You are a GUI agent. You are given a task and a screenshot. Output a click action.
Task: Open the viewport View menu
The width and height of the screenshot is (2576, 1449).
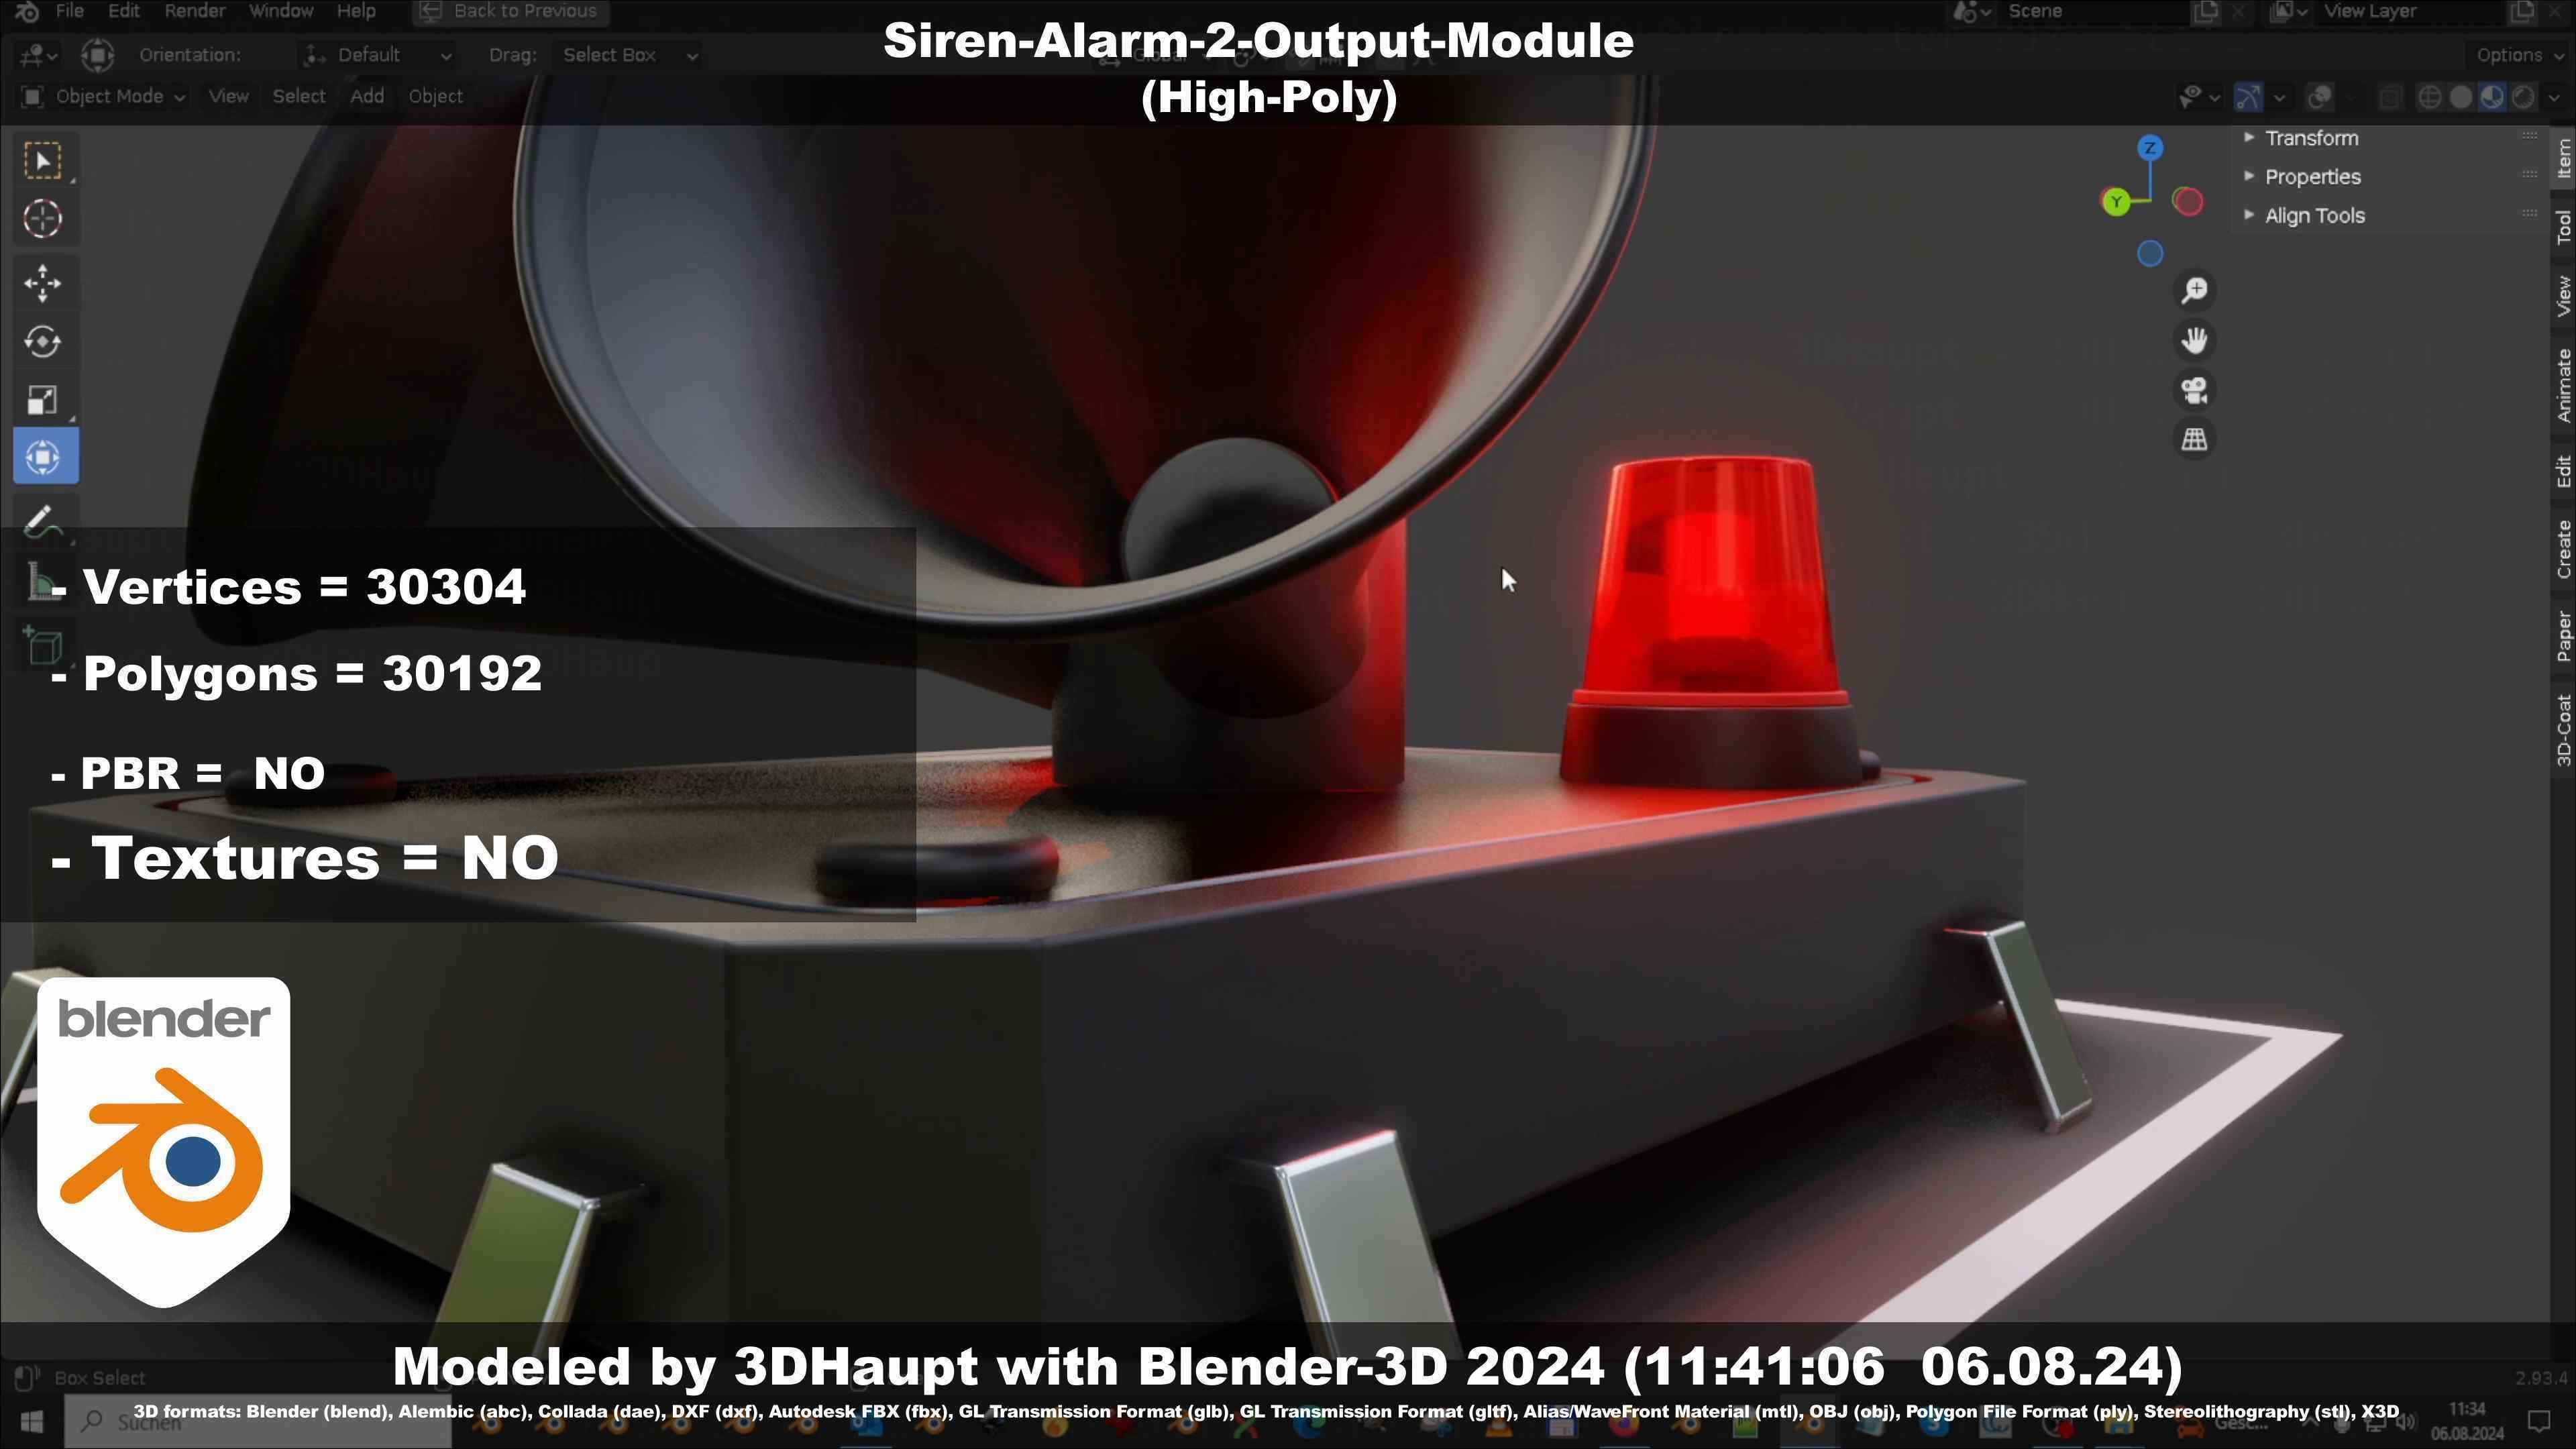[228, 97]
